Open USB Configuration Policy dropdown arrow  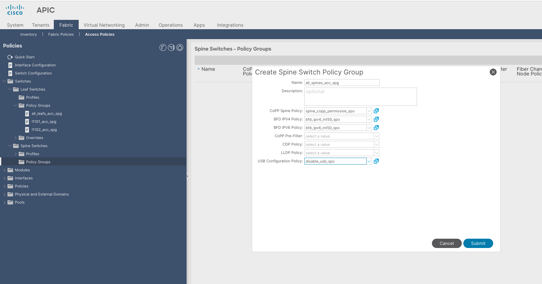(x=369, y=161)
